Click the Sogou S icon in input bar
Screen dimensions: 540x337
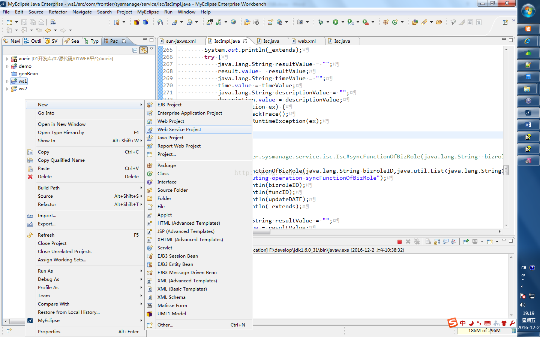pyautogui.click(x=453, y=323)
